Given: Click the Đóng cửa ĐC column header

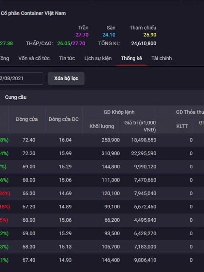Looking at the screenshot, I should (64, 119).
